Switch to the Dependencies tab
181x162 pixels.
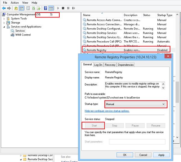(126, 65)
